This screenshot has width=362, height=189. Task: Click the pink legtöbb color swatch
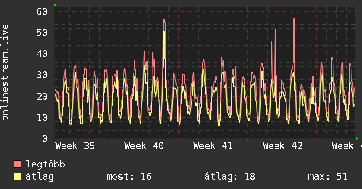[x=17, y=164]
